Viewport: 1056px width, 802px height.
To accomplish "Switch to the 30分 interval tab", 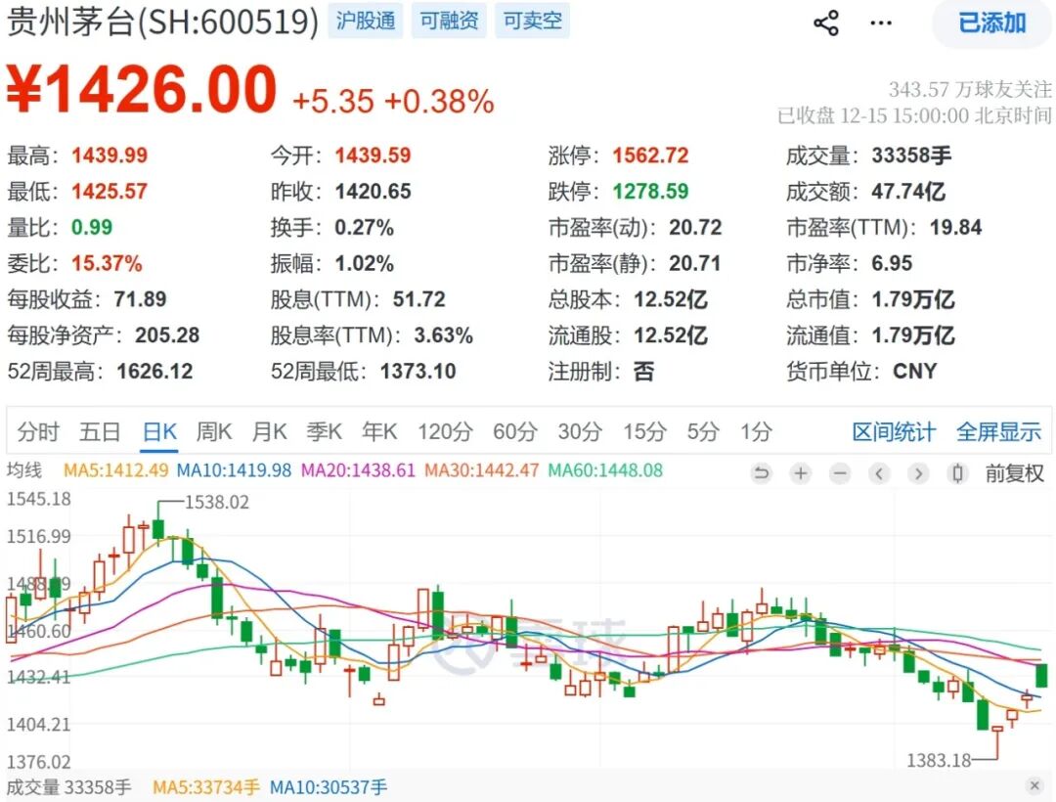I will [580, 431].
